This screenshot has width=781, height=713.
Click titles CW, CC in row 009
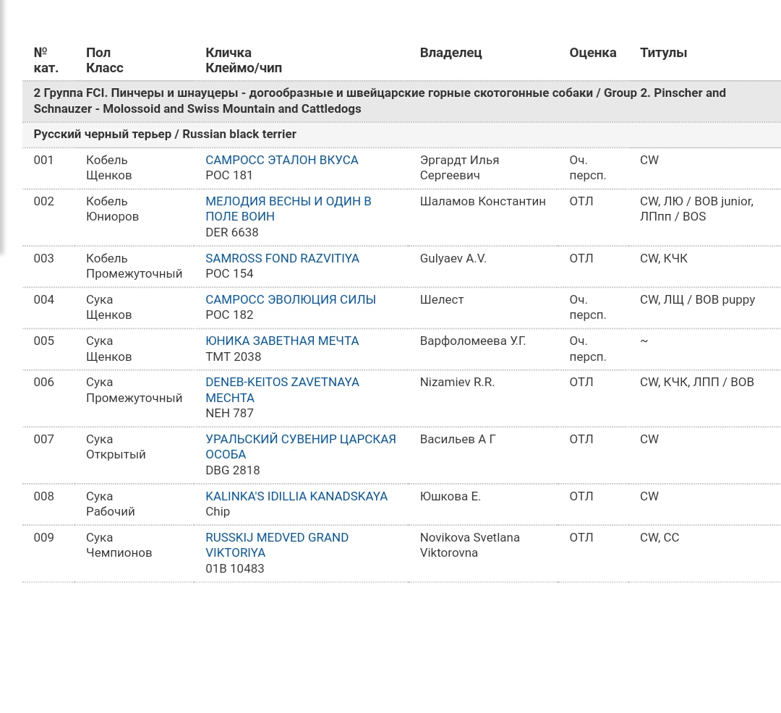click(660, 537)
